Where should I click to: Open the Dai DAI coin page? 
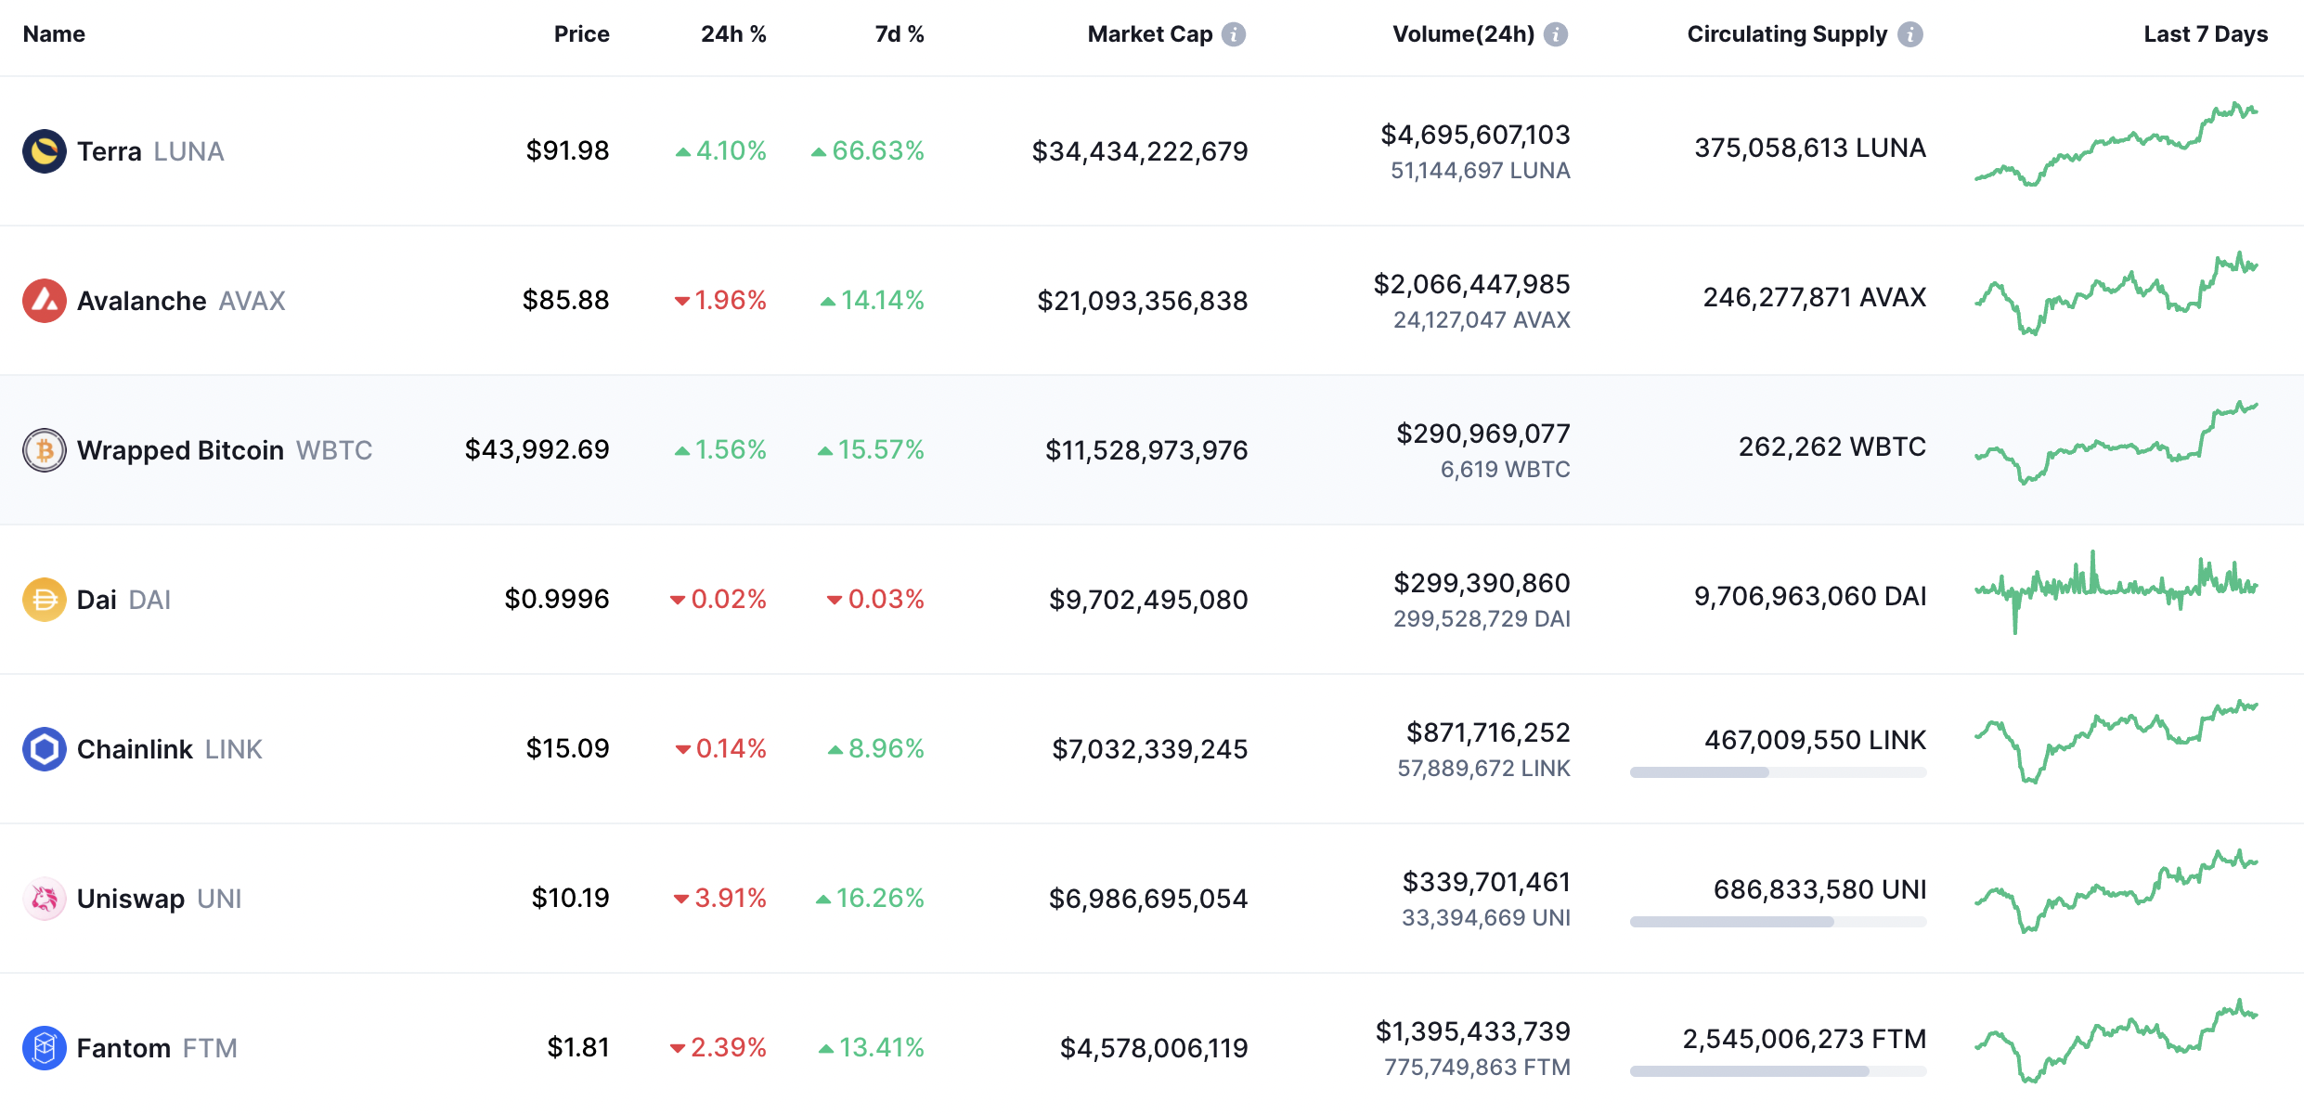click(124, 600)
